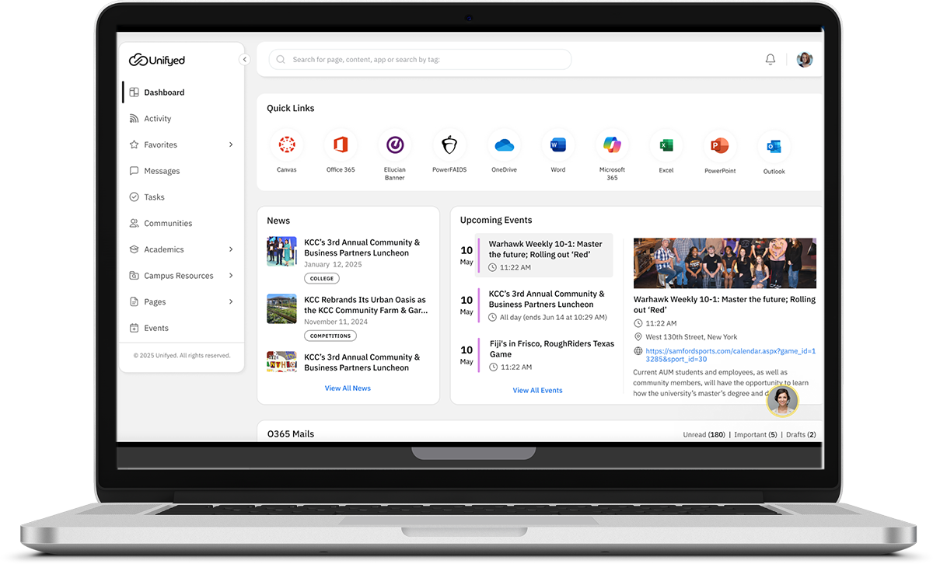933x564 pixels.
Task: Expand the Favorites submenu chevron
Action: click(x=231, y=144)
